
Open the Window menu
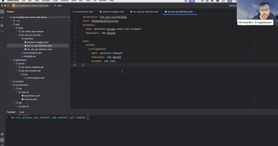click(x=103, y=1)
